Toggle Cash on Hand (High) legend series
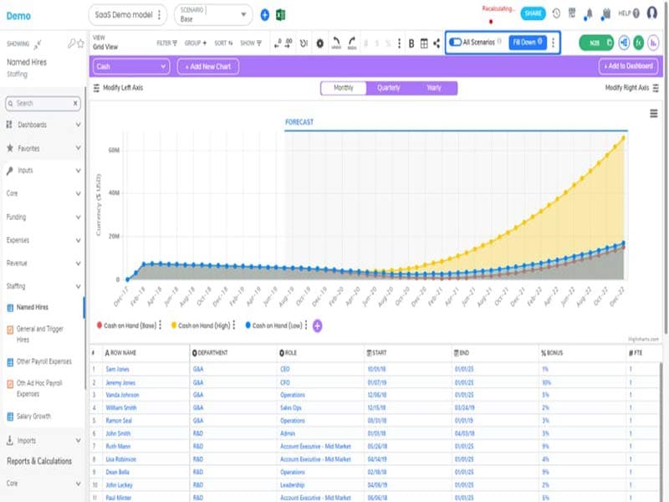 tap(202, 325)
